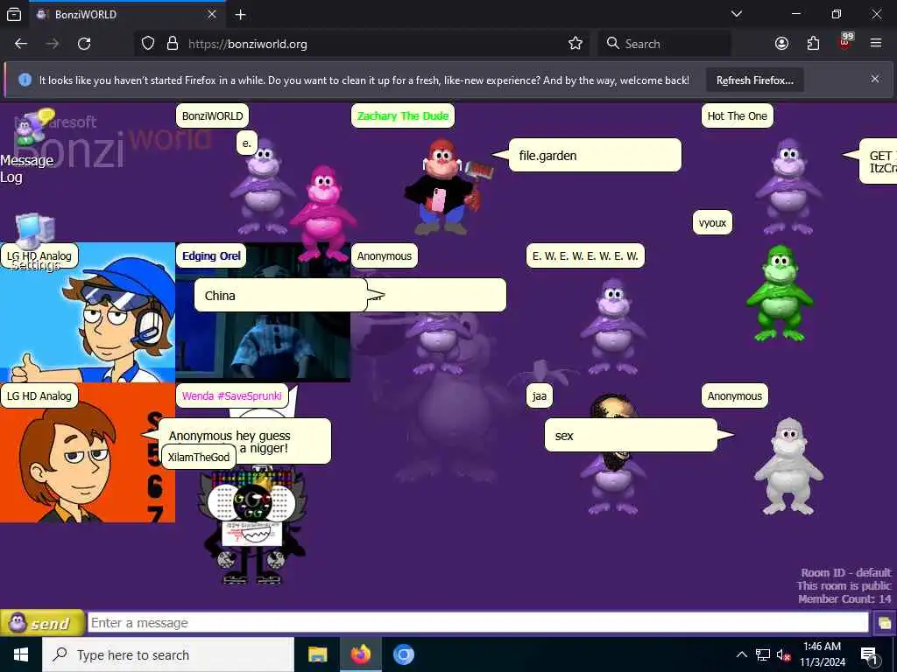Click the Hot The One purple Bonzi
897x672 pixels.
pyautogui.click(x=788, y=186)
